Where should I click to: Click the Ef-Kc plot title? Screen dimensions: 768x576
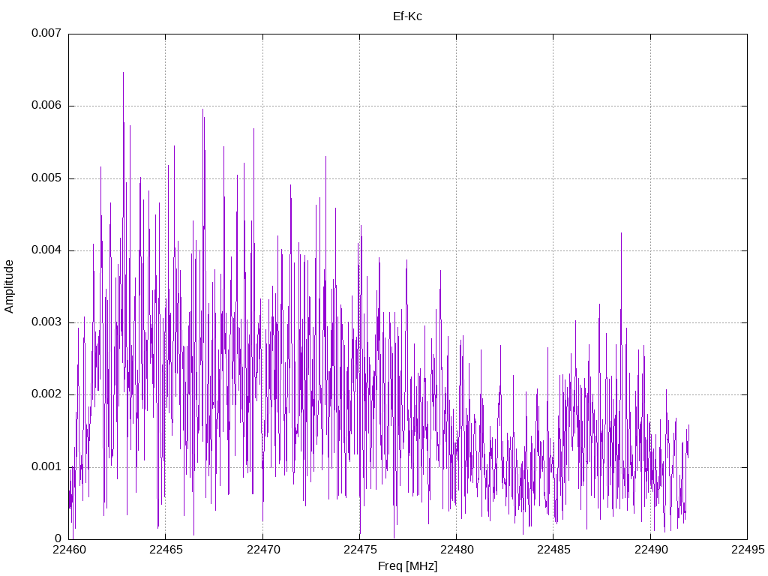point(407,16)
